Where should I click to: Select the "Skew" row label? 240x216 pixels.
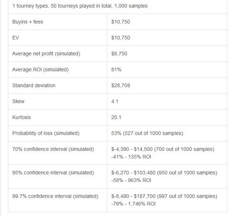18,101
